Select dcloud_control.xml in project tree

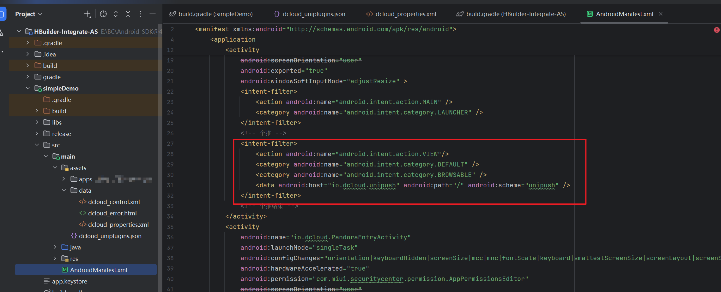[114, 202]
